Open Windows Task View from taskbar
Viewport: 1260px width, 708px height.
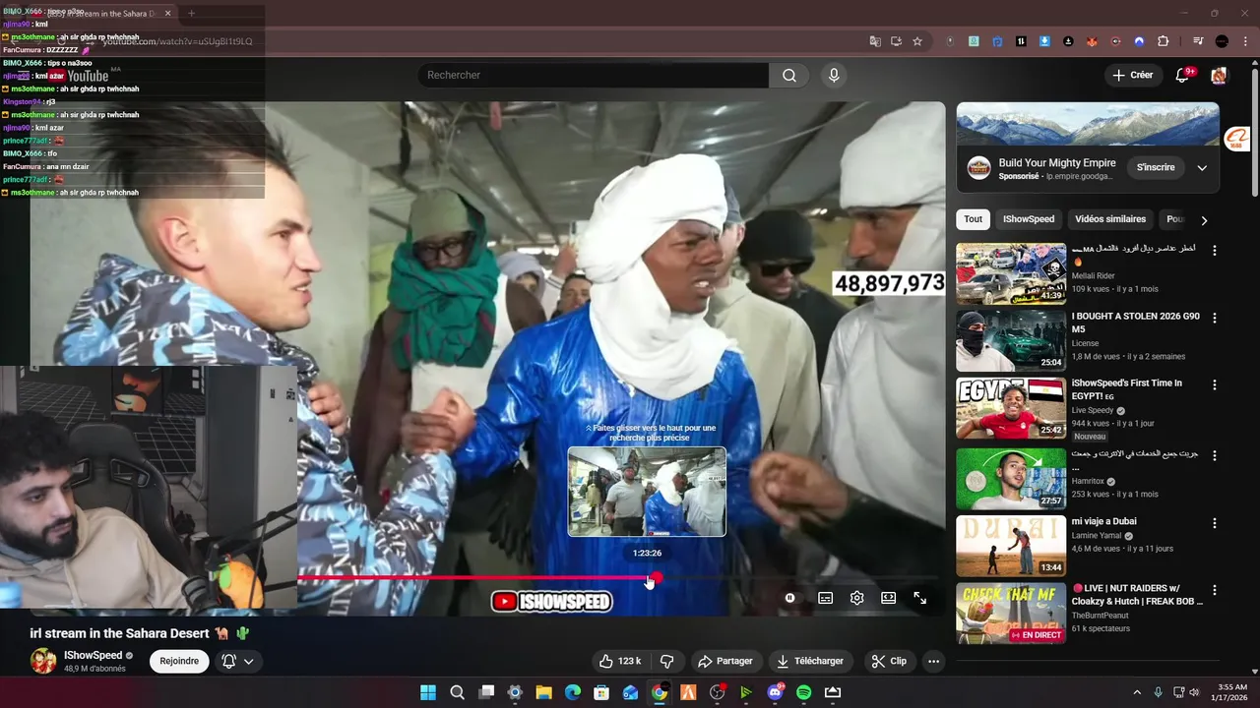486,692
